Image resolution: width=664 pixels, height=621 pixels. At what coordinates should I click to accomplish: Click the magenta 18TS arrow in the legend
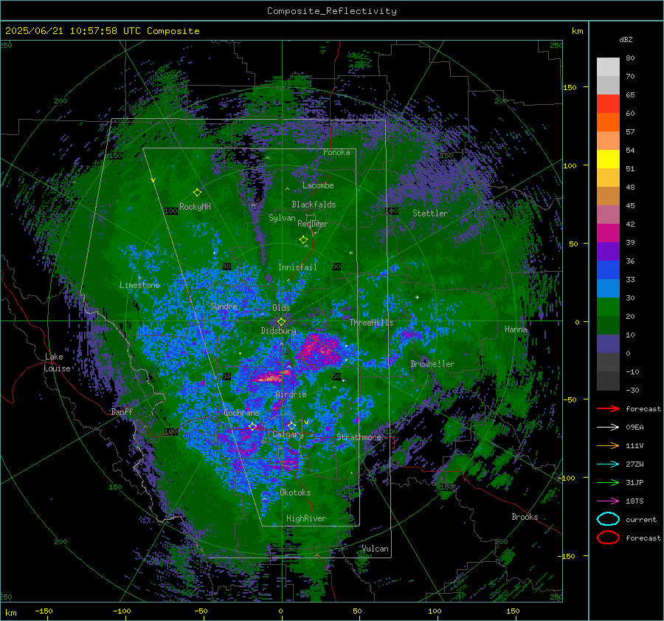[x=608, y=501]
